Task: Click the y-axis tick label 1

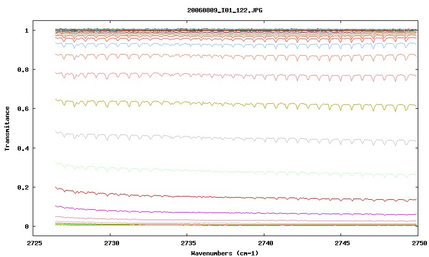Action: (x=26, y=31)
